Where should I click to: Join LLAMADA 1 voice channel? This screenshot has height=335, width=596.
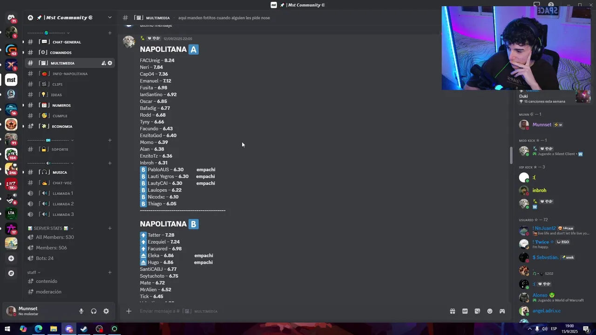pos(70,193)
